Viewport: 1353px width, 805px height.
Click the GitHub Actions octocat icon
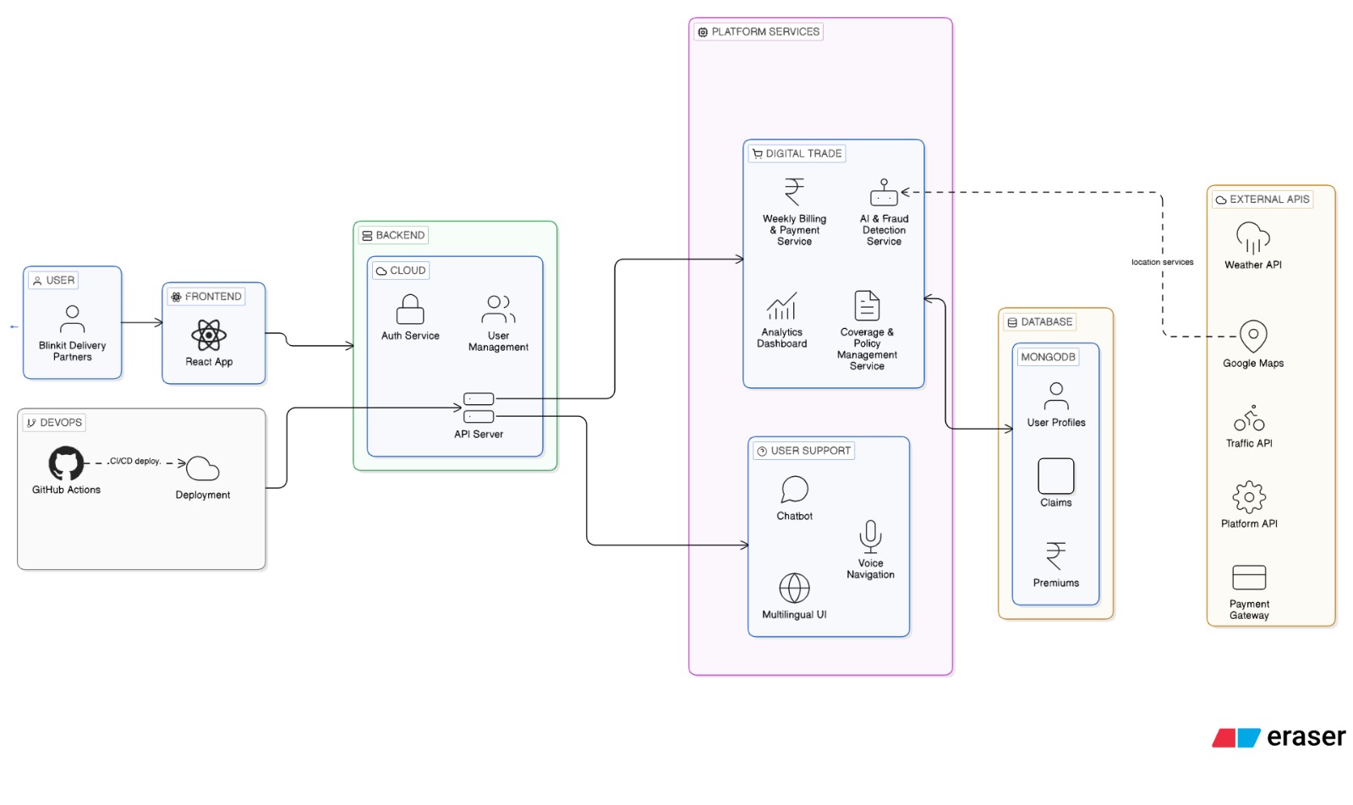[x=66, y=463]
